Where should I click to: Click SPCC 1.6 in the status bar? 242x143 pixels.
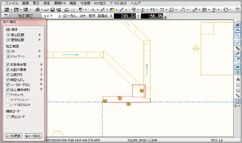tap(217, 140)
